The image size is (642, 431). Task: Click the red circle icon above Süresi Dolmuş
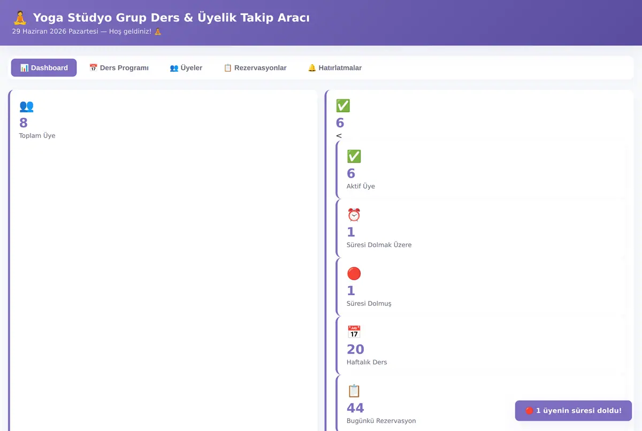354,274
